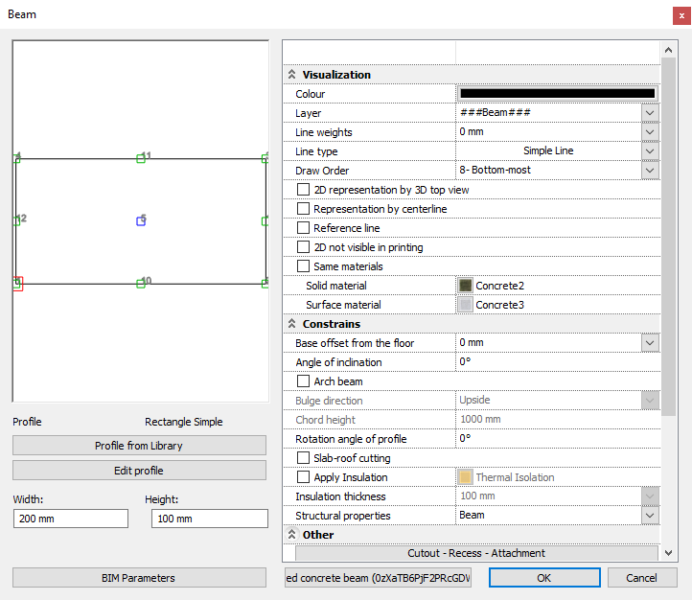Screen dimensions: 692x600
Task: Click the Rectangle Simple profile label
Action: pyautogui.click(x=184, y=422)
